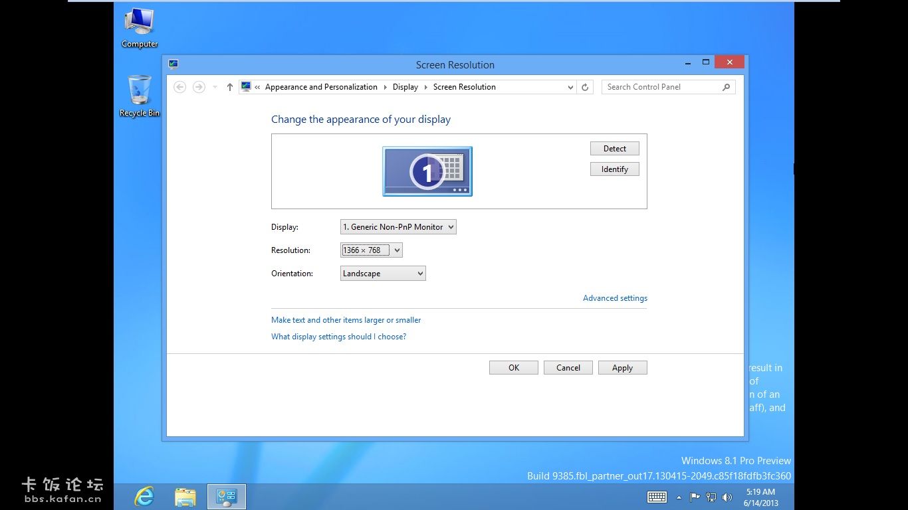908x510 pixels.
Task: Go to Display breadcrumb
Action: (x=405, y=87)
